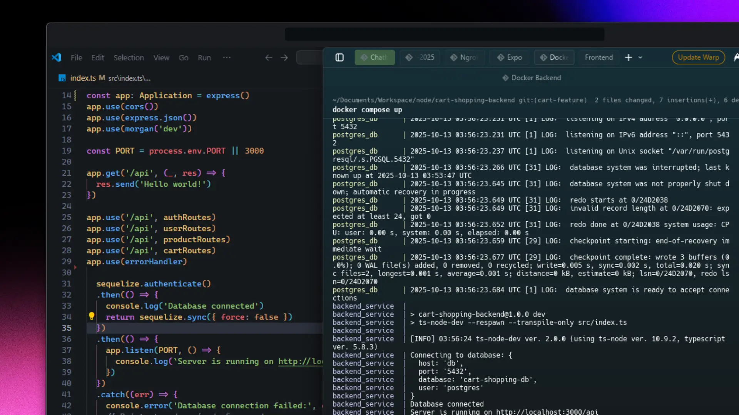Click the fold marker beside line 29
The height and width of the screenshot is (415, 739).
click(x=75, y=267)
